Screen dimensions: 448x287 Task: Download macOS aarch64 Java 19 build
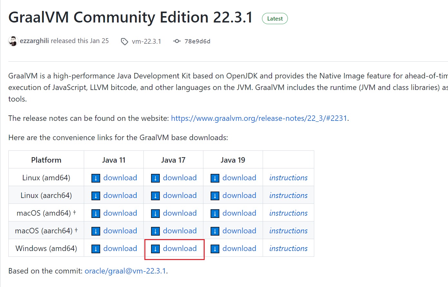point(239,231)
